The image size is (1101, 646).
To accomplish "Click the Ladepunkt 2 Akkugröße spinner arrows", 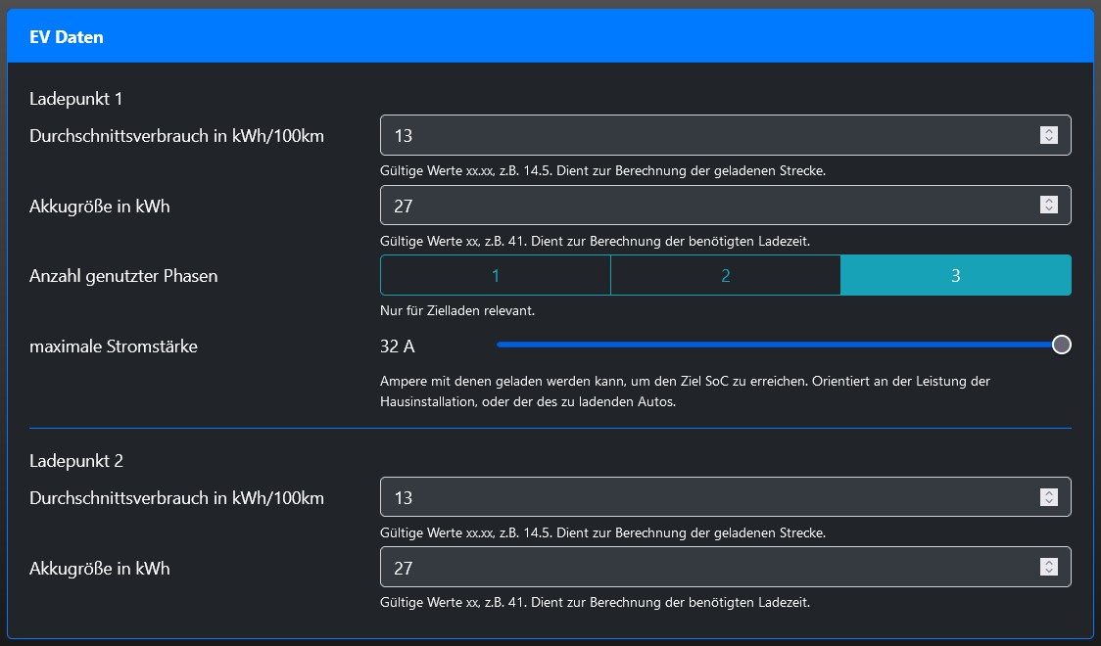I will tap(1048, 567).
